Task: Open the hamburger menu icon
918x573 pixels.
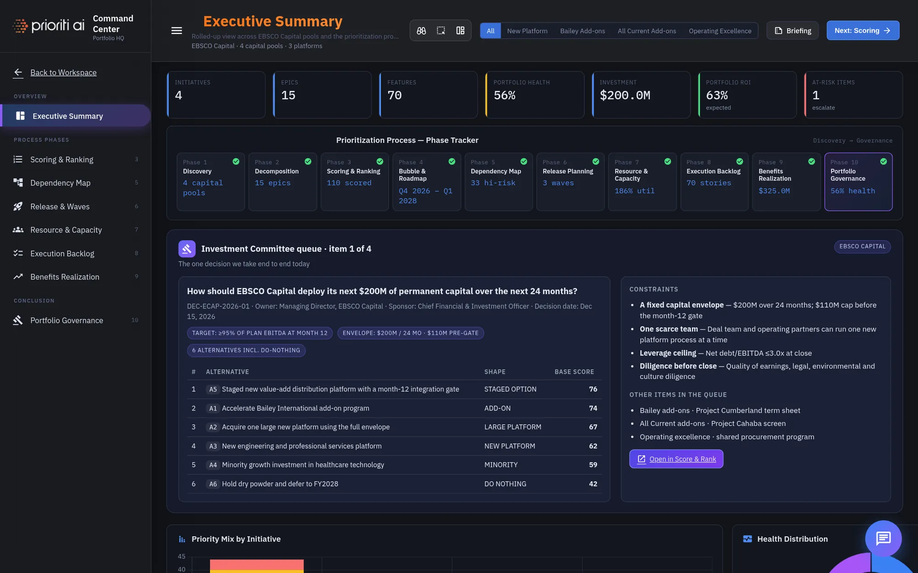Action: [177, 31]
